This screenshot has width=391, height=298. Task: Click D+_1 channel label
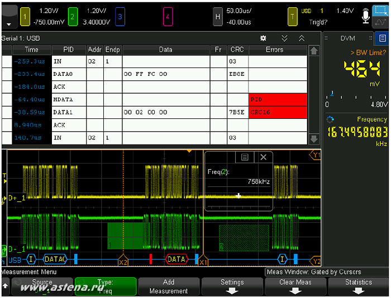16,198
